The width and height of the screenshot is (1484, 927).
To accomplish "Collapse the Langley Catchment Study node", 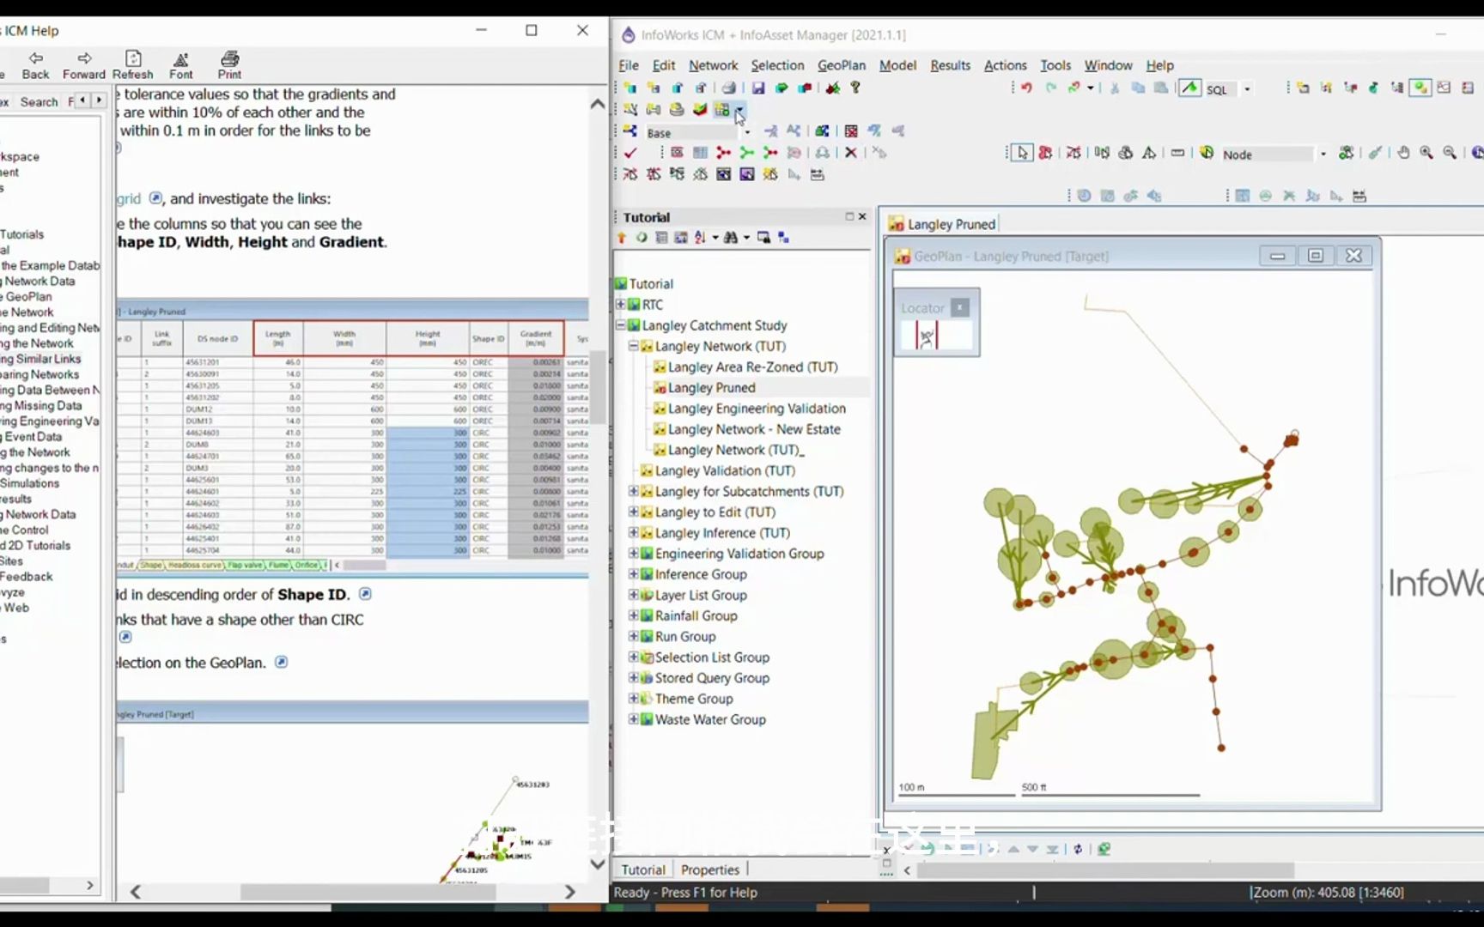I will [620, 325].
